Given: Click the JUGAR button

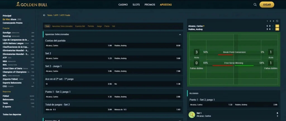Looking at the screenshot, I should click(x=267, y=4).
